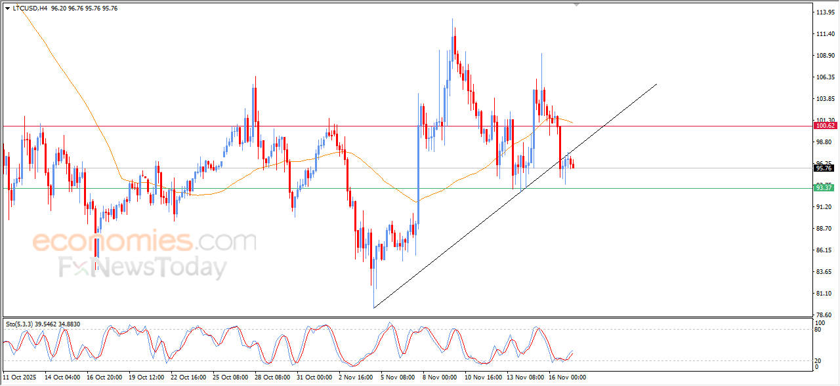Click the black triangle before LTCUSD,H4
Viewport: 840px width, 386px height.
pos(7,9)
